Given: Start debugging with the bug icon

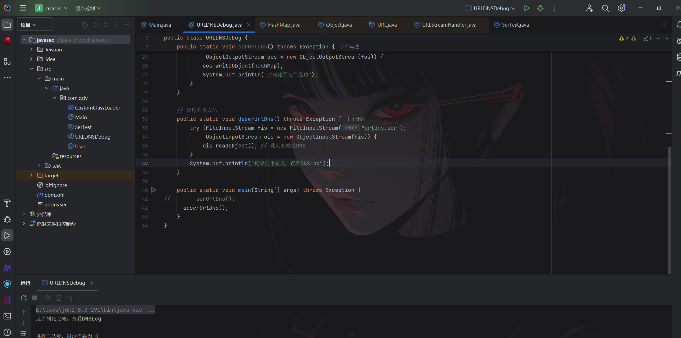Looking at the screenshot, I should click(540, 8).
